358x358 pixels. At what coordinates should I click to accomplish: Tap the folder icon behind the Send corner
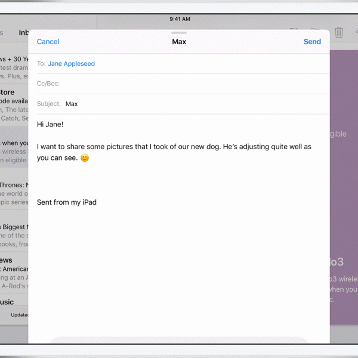point(315,29)
